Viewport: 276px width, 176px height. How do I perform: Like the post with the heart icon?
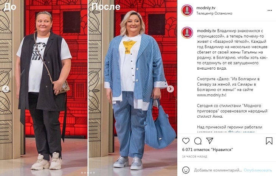pyautogui.click(x=186, y=141)
